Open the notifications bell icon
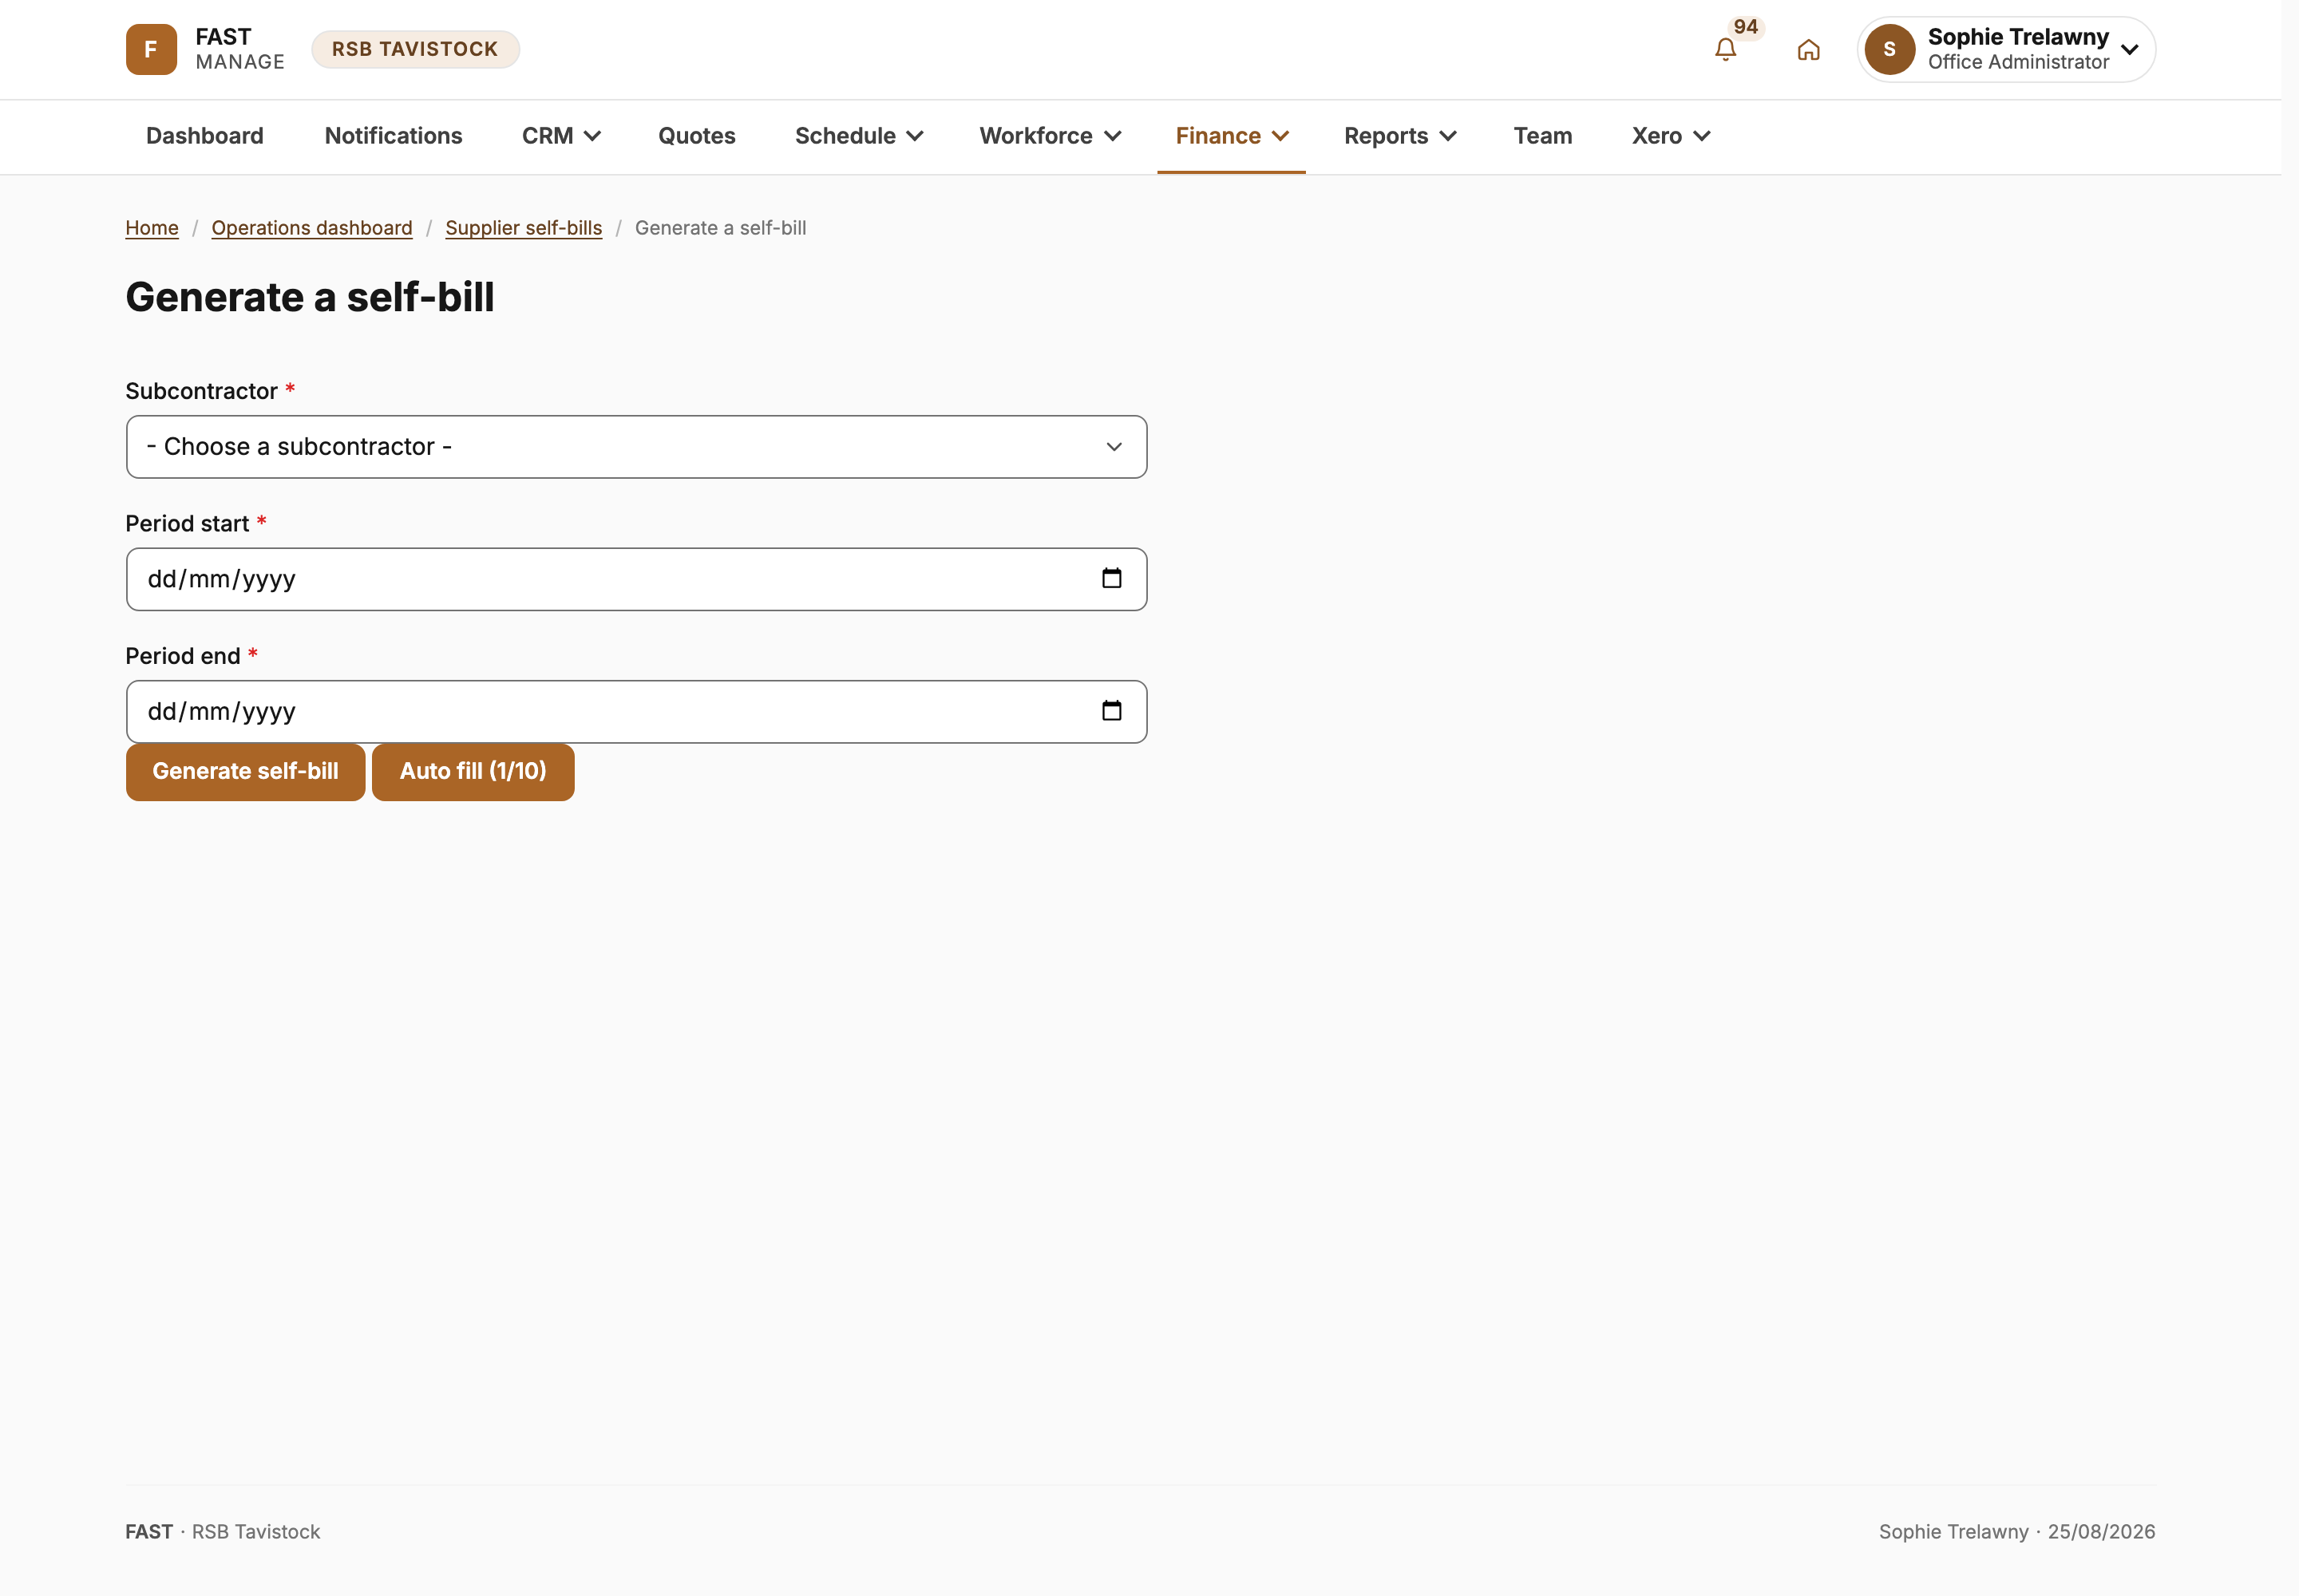2299x1596 pixels. 1725,49
